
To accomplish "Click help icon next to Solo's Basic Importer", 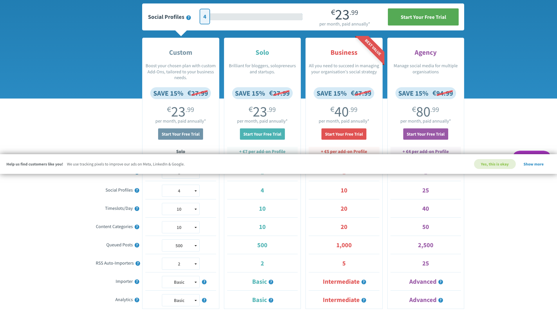I will [271, 282].
